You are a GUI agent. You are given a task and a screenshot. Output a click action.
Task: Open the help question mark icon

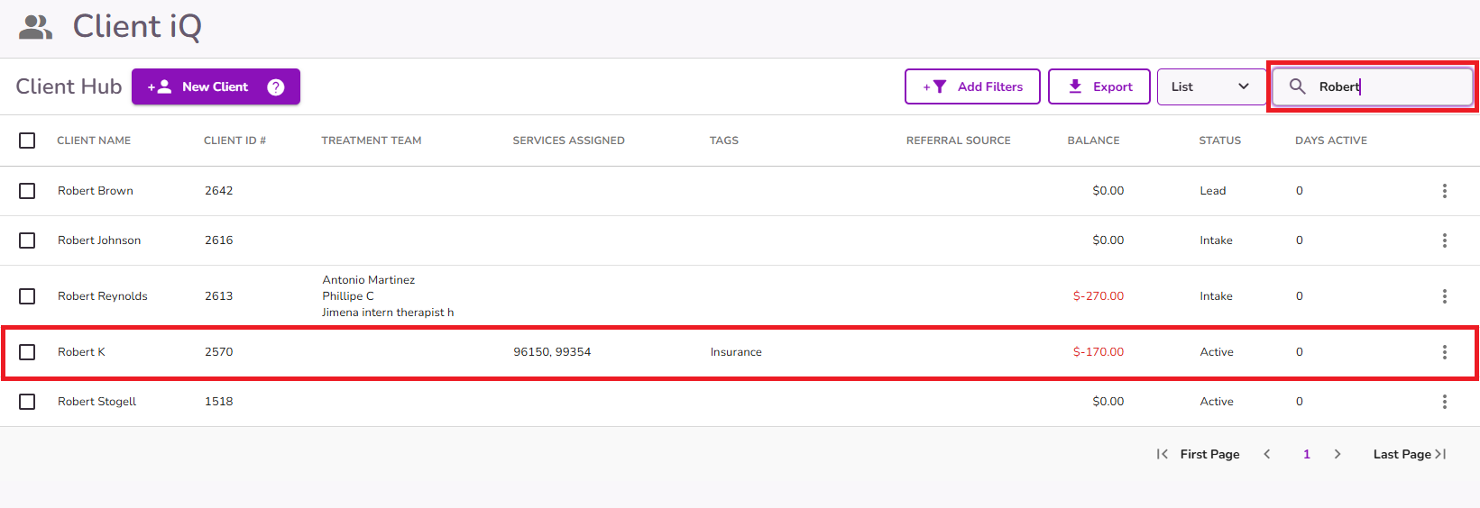click(x=276, y=87)
